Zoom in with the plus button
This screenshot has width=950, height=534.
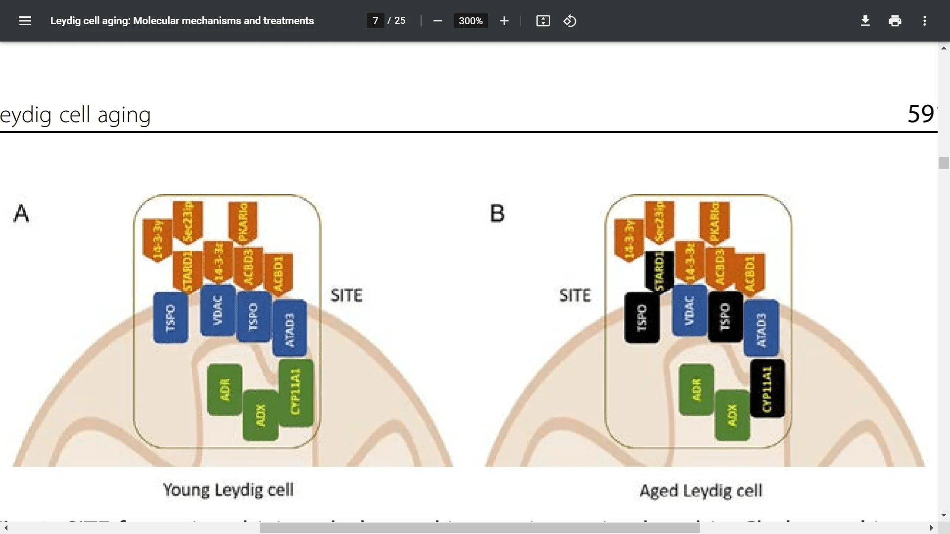tap(504, 21)
